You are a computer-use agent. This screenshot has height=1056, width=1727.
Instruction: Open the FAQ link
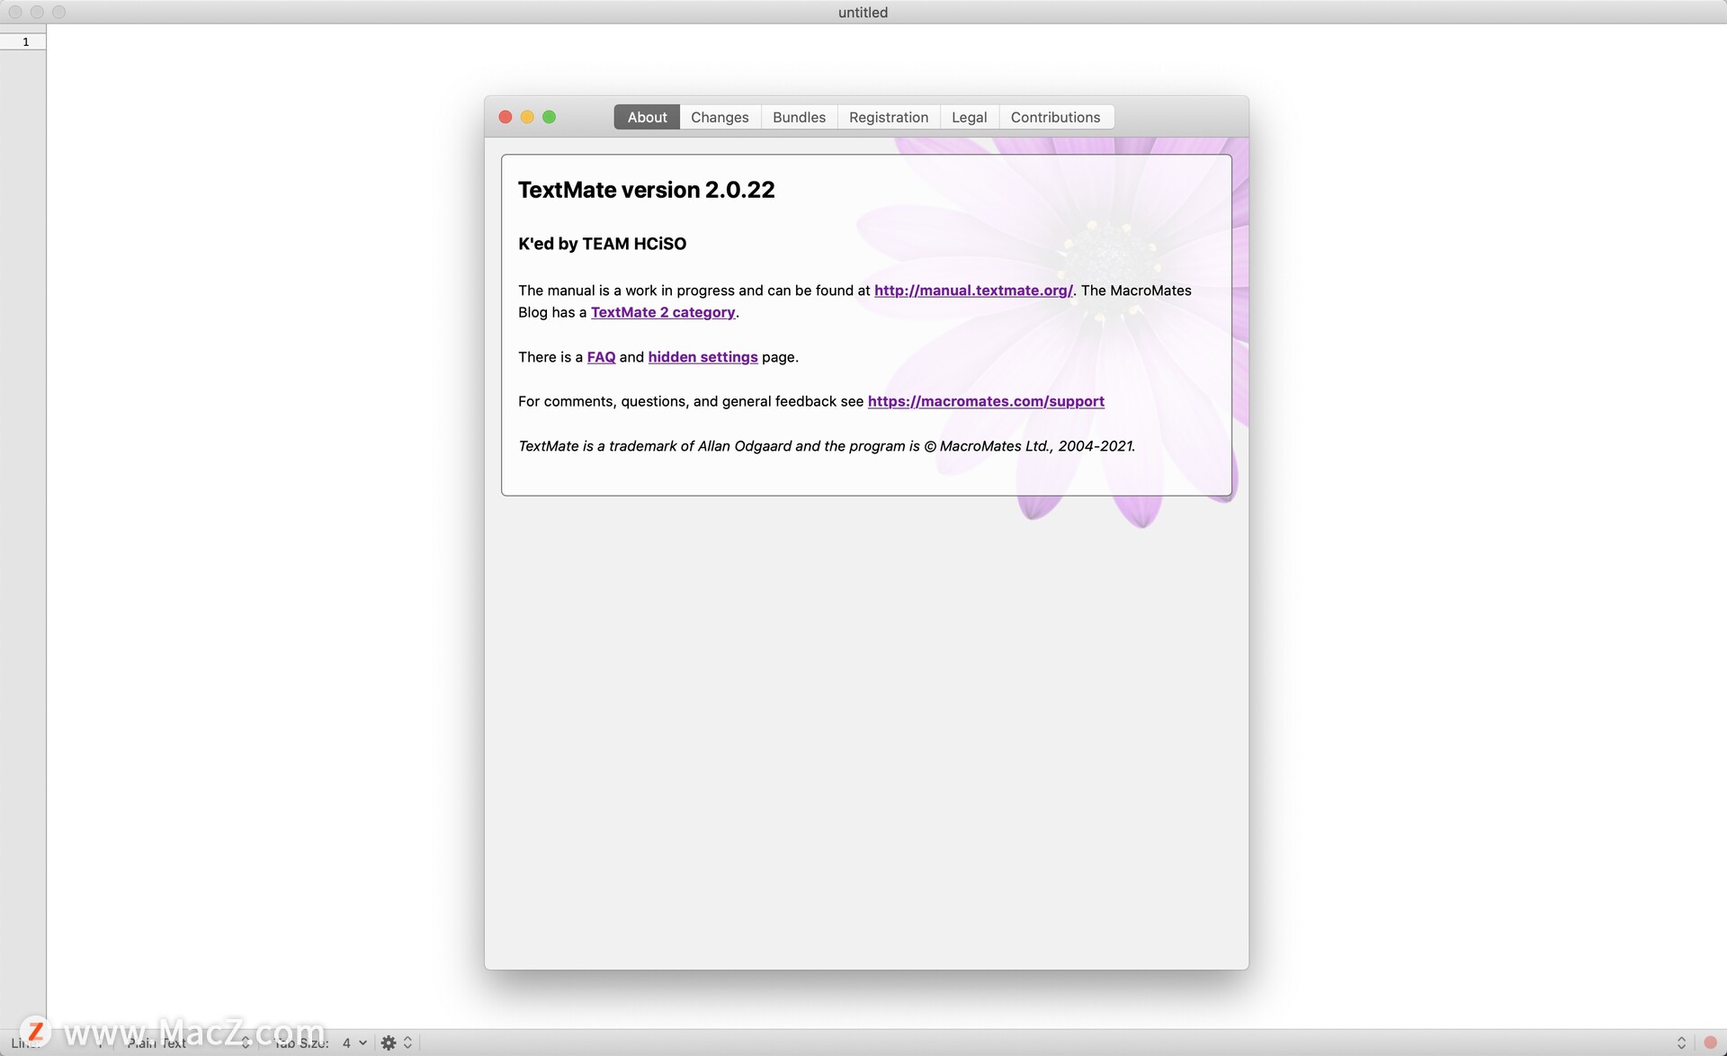(601, 357)
